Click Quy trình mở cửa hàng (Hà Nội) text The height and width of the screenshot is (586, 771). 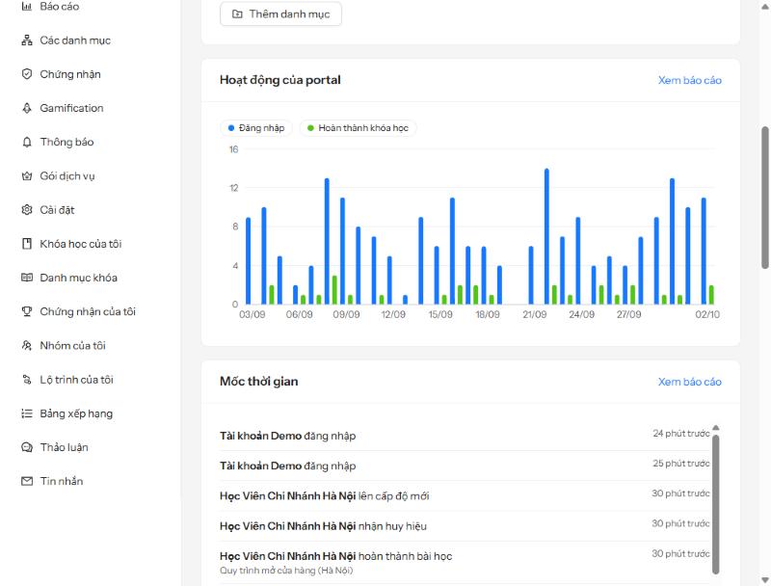click(x=286, y=571)
